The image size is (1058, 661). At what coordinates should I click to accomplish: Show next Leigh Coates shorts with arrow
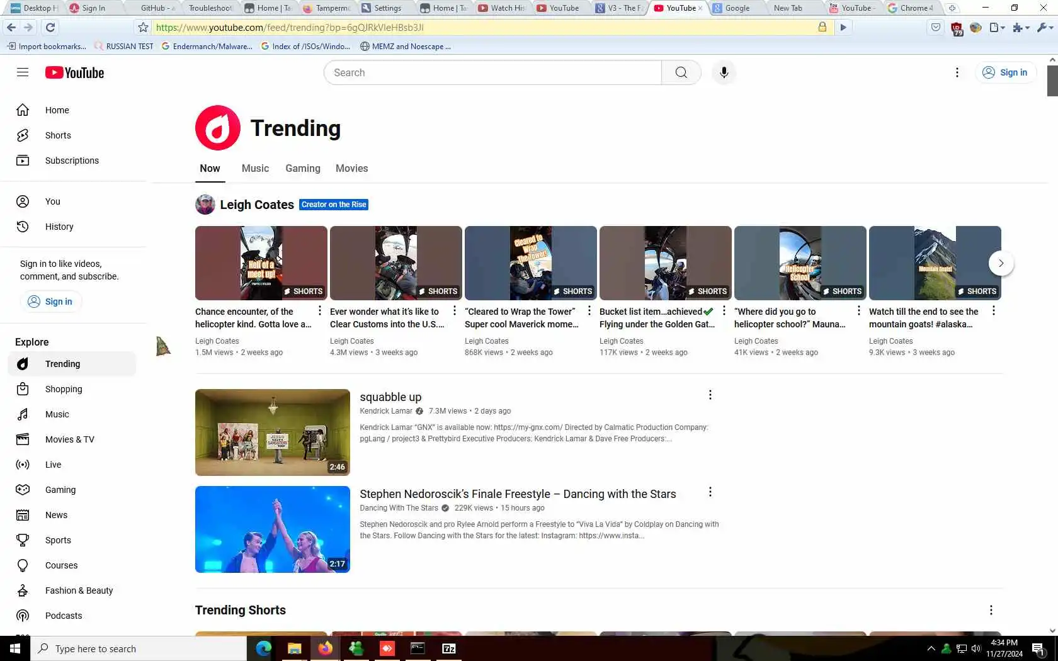tap(1001, 263)
